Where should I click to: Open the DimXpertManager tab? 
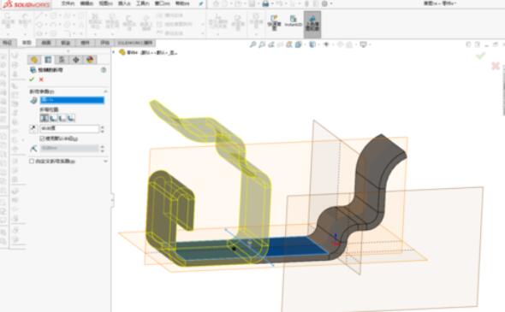point(76,60)
